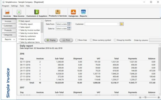
Task: Create a New Invoice from toolbar
Action: coord(19,13)
